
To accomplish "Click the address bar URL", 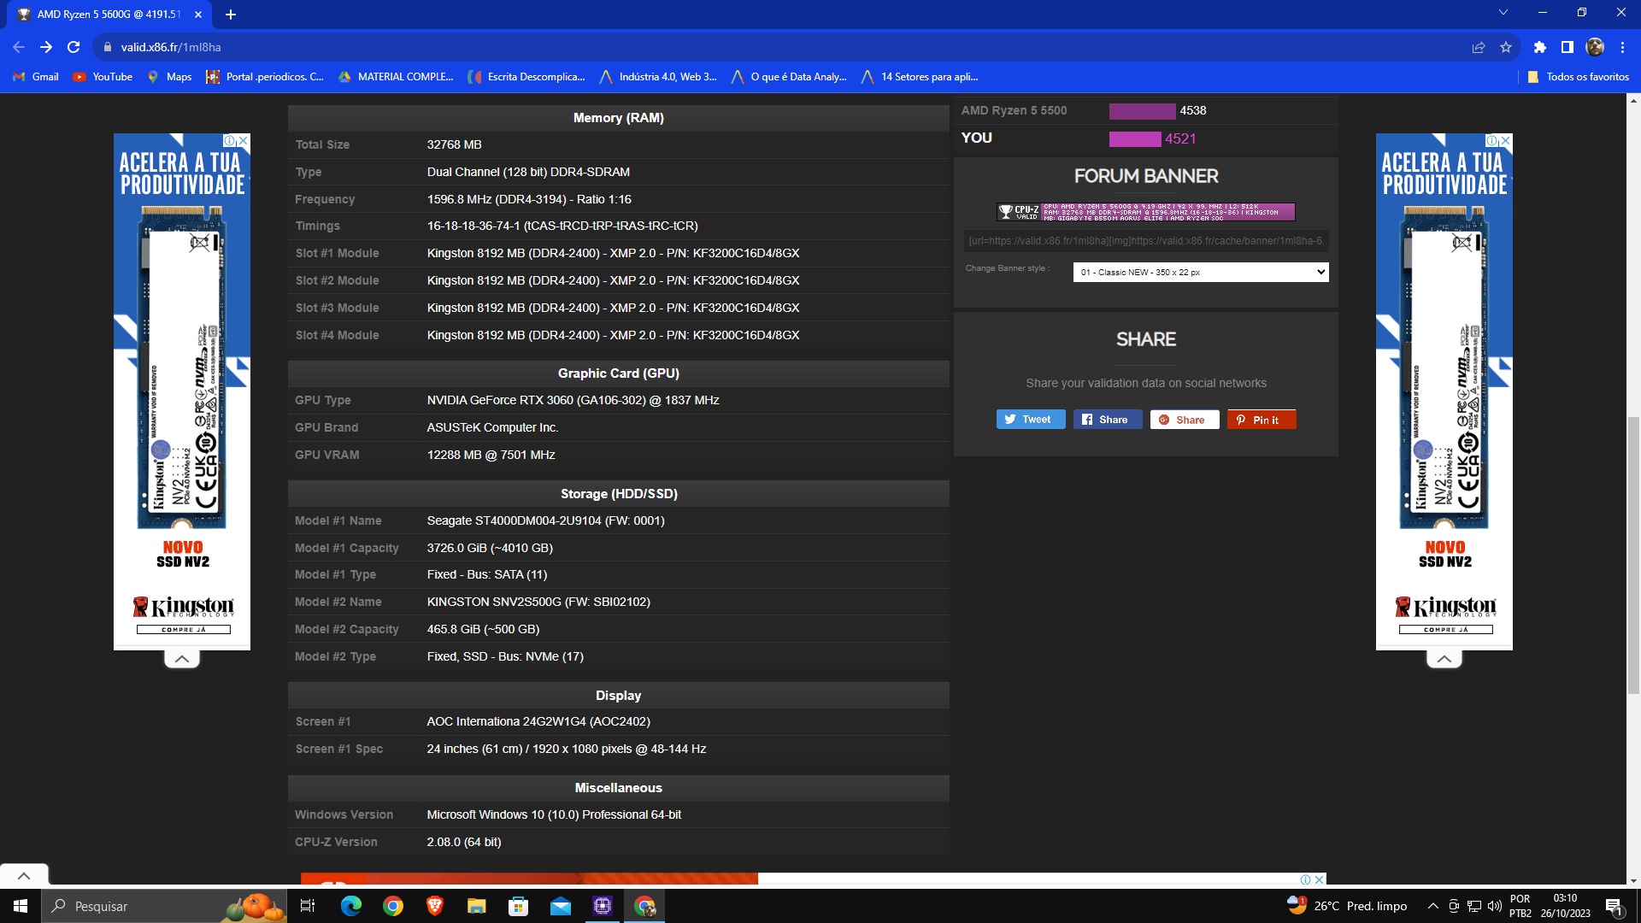I will pos(171,47).
